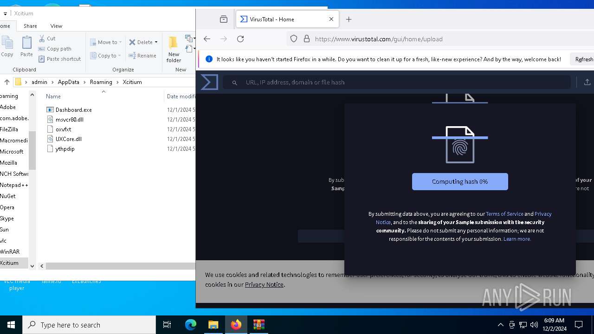Open FileZilla folder in navigation pane

pos(9,129)
